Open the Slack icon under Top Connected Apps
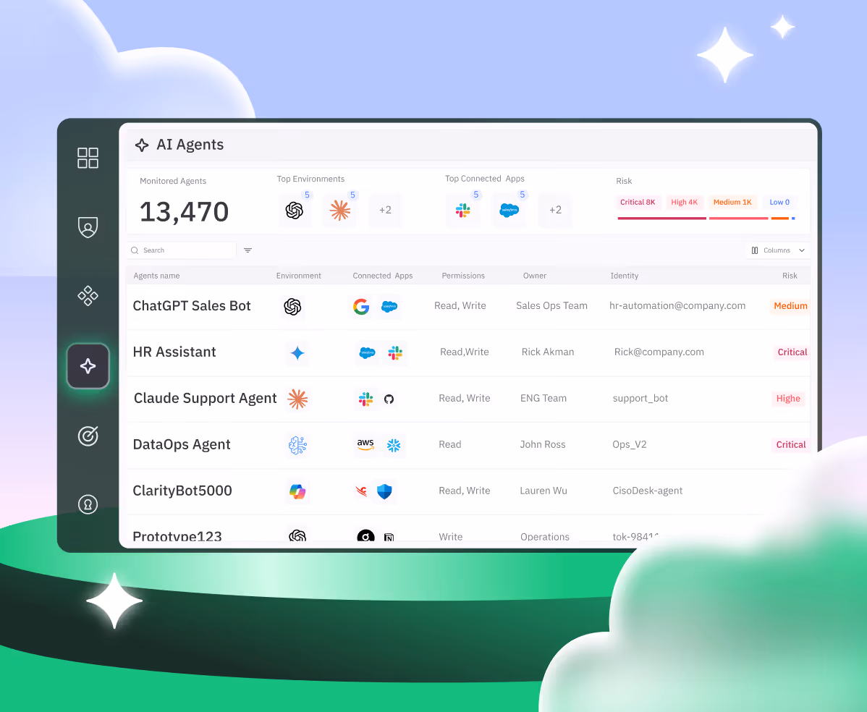Screen dimensions: 867x712 tap(462, 210)
